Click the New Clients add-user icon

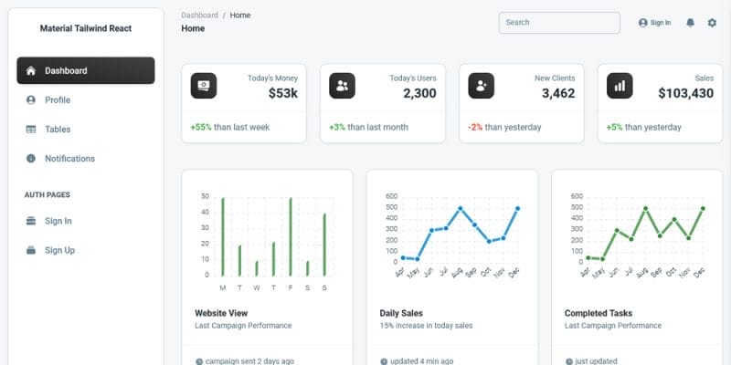coord(482,86)
